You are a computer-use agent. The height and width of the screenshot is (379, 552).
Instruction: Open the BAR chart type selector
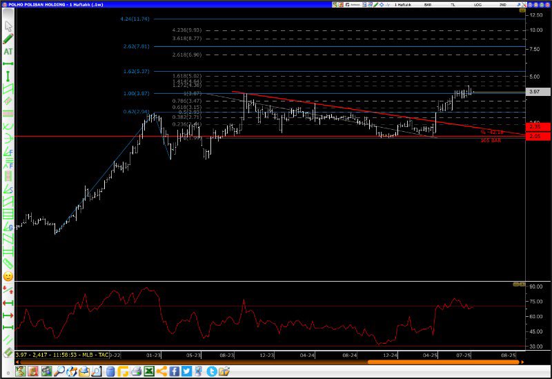pos(428,5)
